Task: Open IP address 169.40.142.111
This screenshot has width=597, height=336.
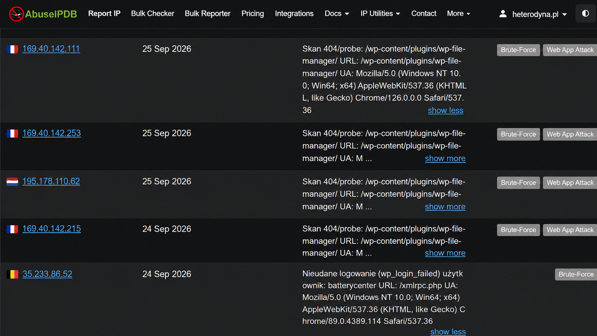Action: pos(51,49)
